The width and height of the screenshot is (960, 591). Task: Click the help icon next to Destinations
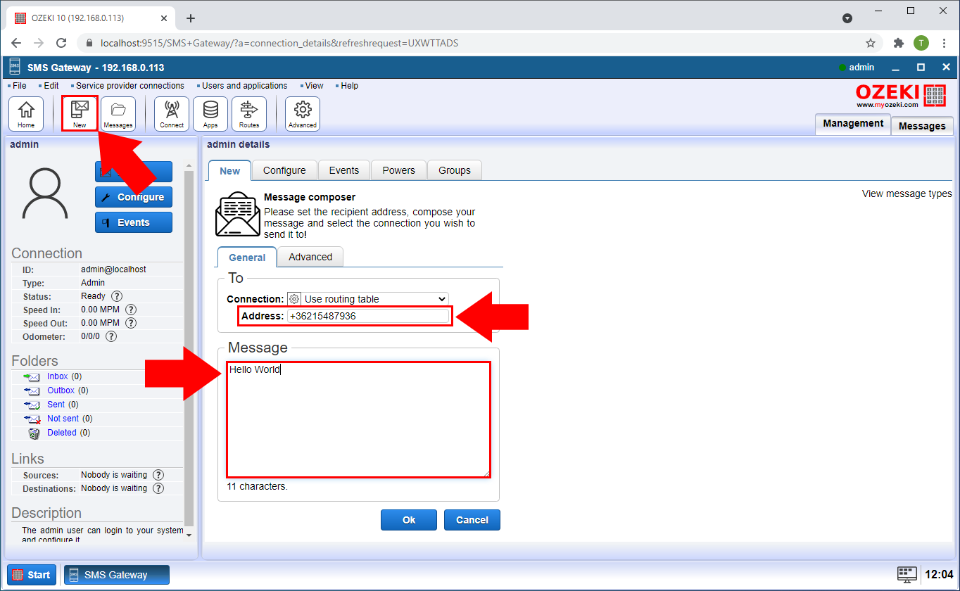pyautogui.click(x=158, y=488)
